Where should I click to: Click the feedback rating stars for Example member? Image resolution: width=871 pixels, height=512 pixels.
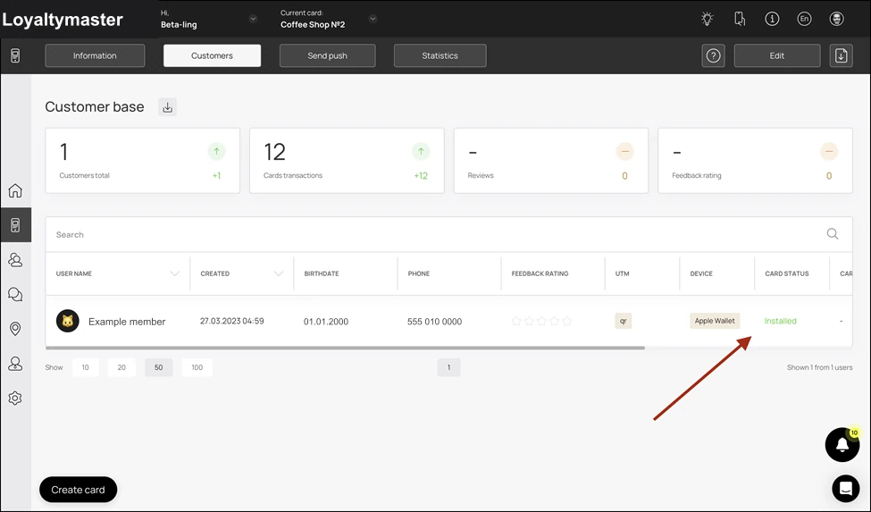click(x=541, y=321)
